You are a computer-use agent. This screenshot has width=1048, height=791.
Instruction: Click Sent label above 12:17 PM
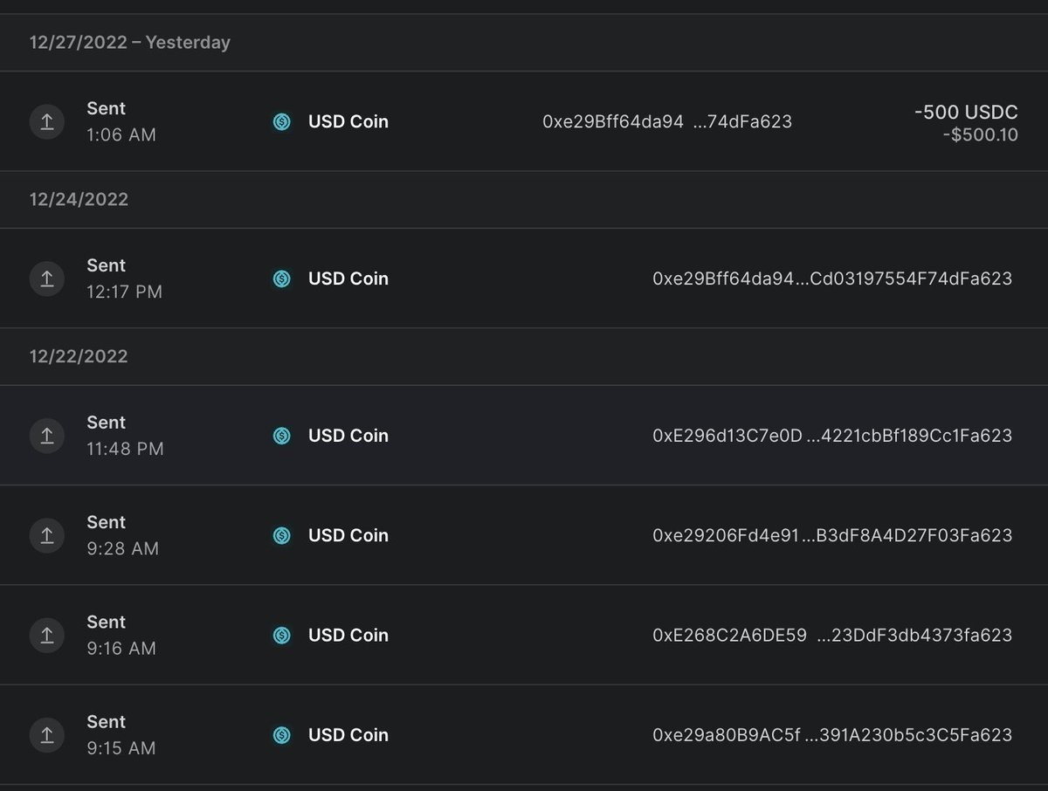coord(106,265)
